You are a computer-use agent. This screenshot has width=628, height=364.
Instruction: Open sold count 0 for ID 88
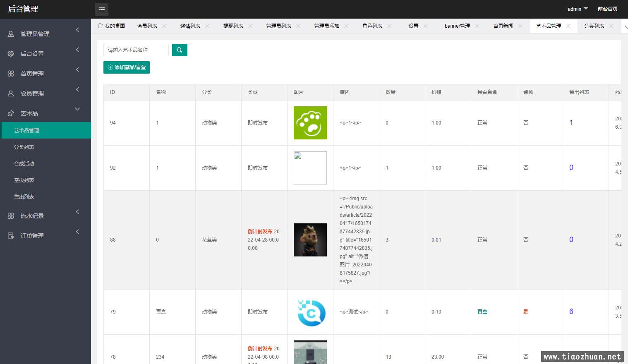click(x=571, y=239)
